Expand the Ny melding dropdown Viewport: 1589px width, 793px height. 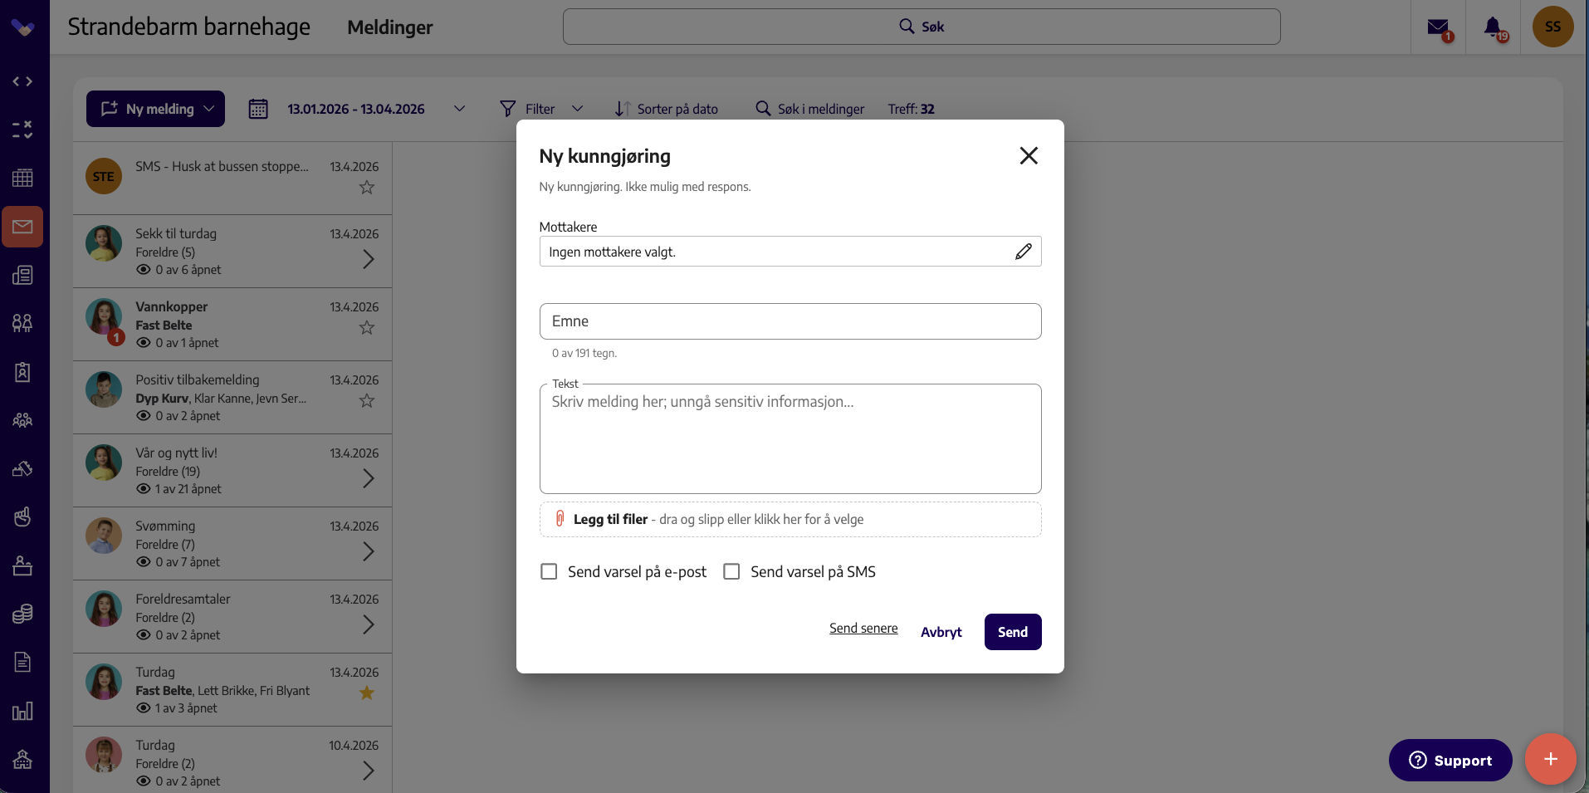click(209, 109)
